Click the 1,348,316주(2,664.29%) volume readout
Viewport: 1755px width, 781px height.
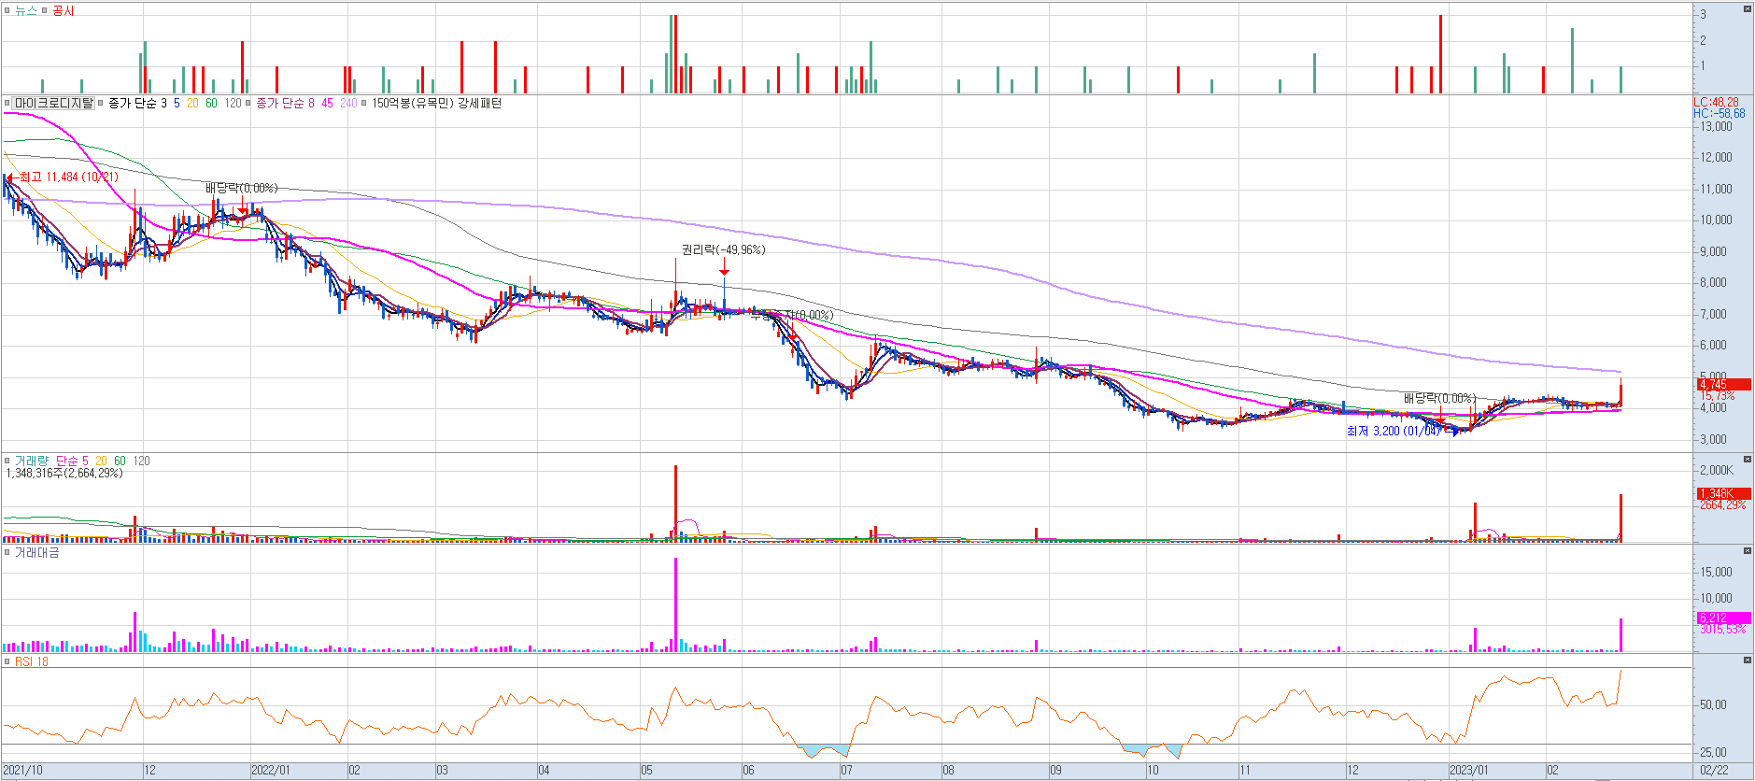(x=64, y=473)
